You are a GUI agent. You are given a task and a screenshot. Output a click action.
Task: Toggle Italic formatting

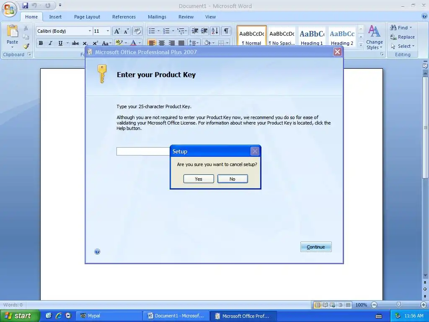pos(50,43)
